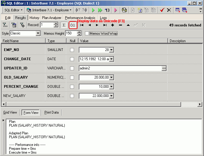The width and height of the screenshot is (204, 156).
Task: Go to next record navigator arrow
Action: (x=97, y=25)
